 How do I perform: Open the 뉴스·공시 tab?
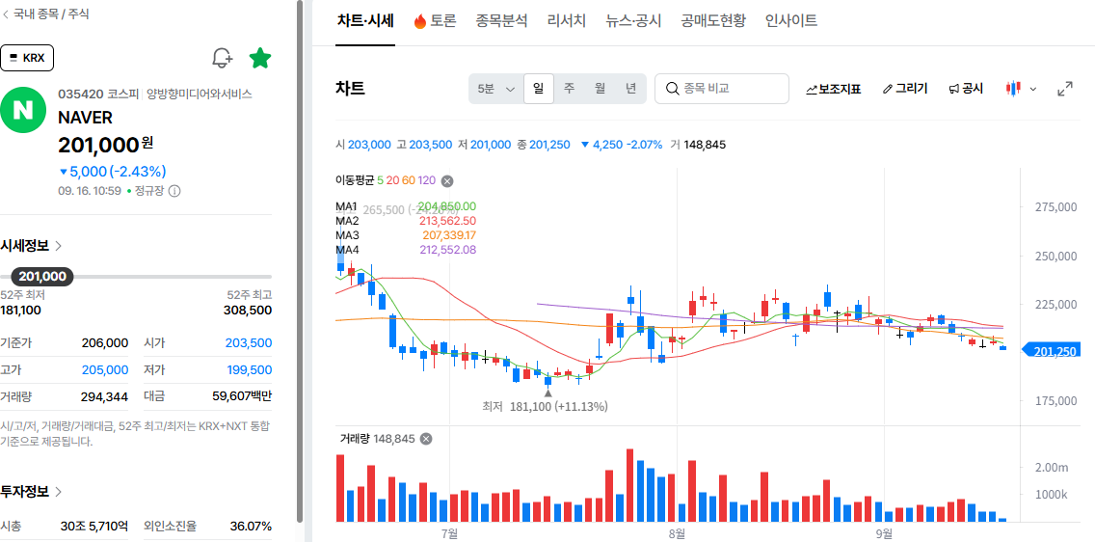tap(633, 21)
